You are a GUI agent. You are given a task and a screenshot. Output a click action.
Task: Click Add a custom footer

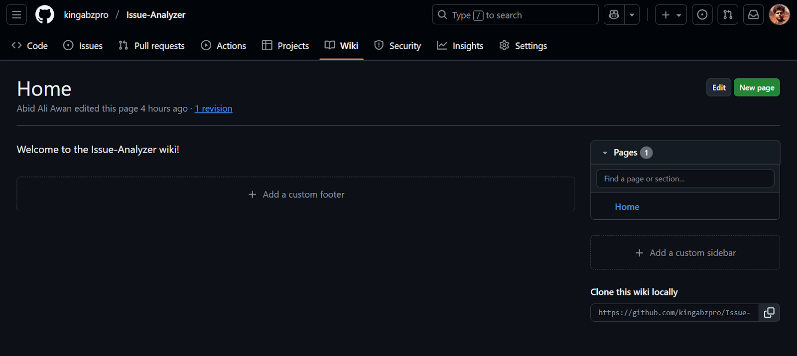(296, 194)
